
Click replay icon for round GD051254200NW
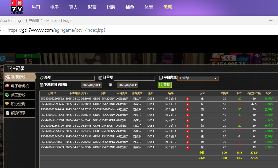(188, 110)
